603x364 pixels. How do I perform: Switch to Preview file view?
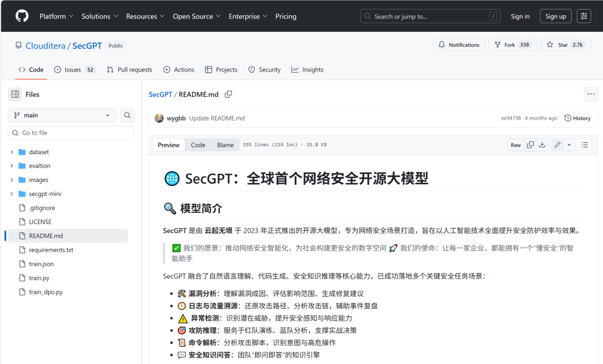[x=169, y=145]
